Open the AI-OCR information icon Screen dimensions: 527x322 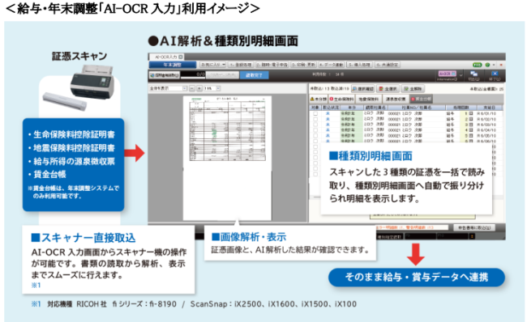[447, 75]
